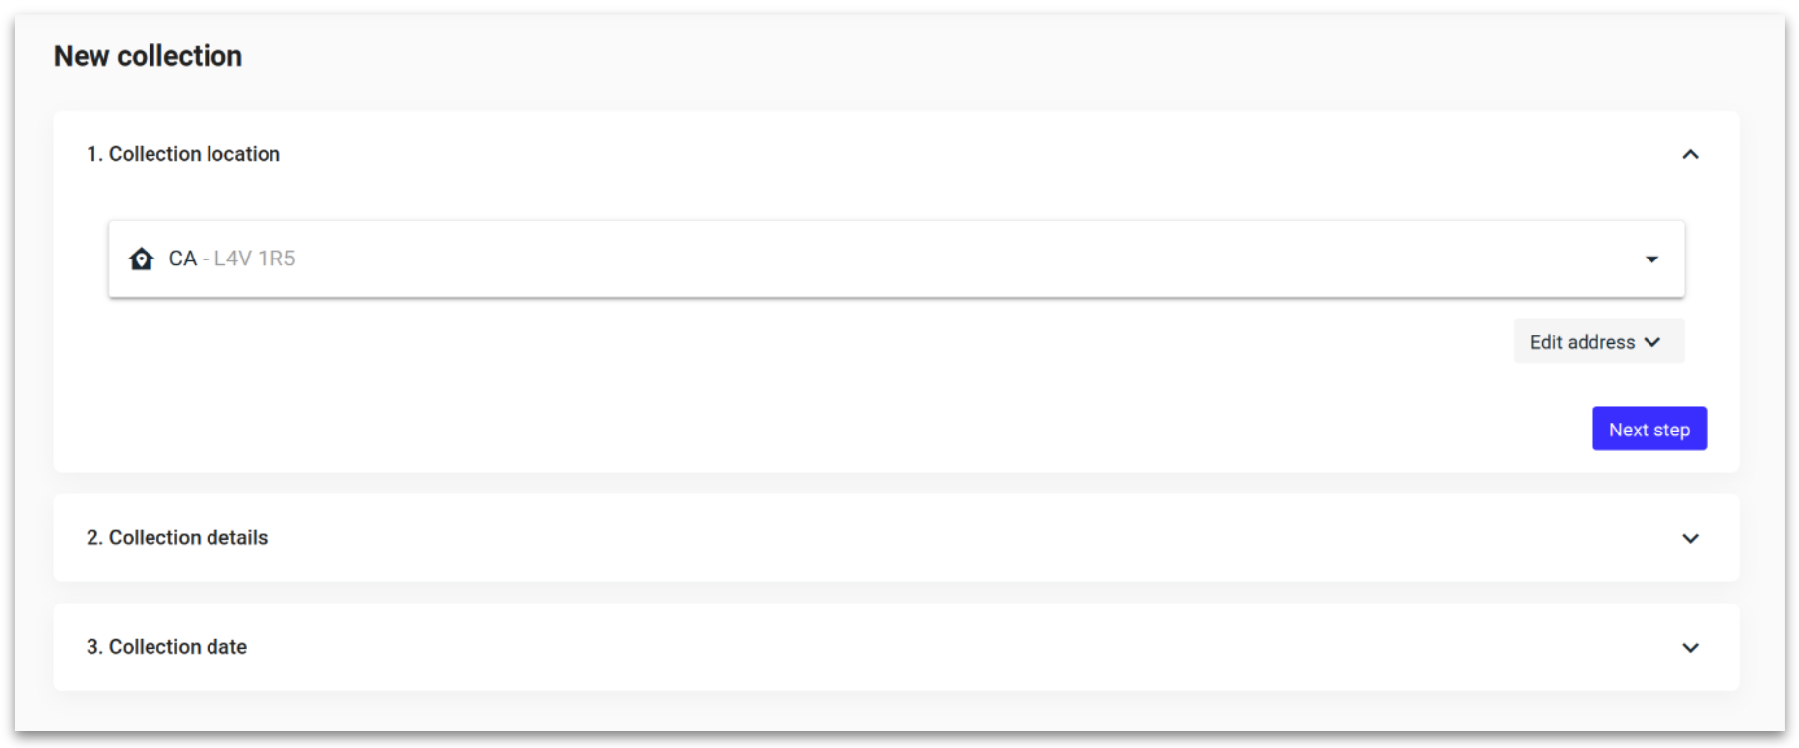
Task: Click the Next step button
Action: (x=1649, y=429)
